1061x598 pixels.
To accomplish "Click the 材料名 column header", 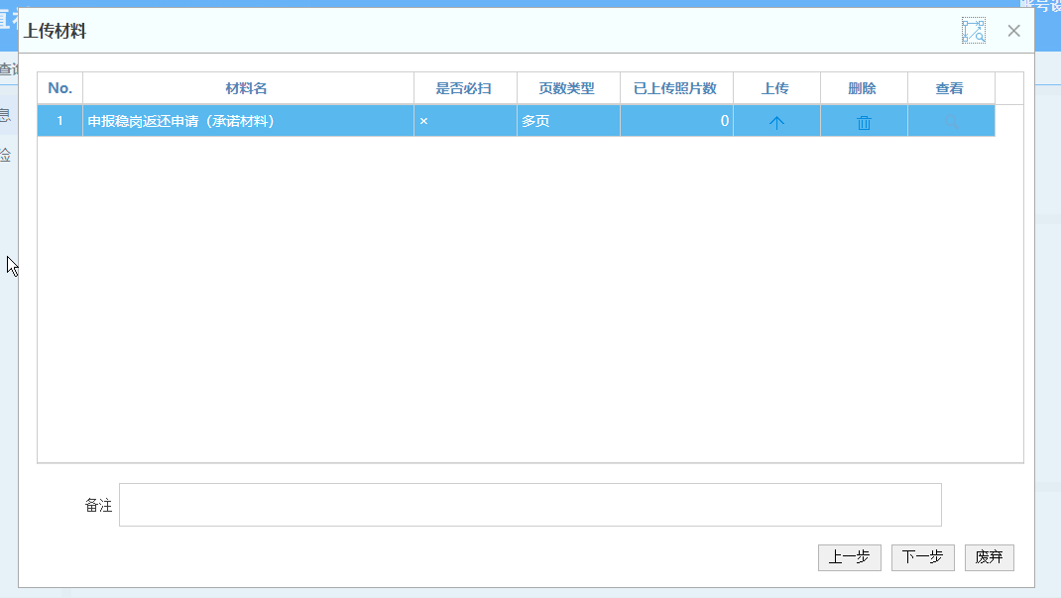I will [247, 88].
